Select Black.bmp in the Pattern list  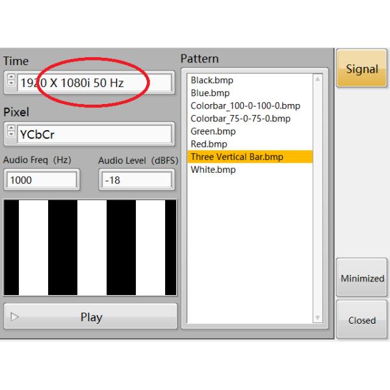pos(212,81)
